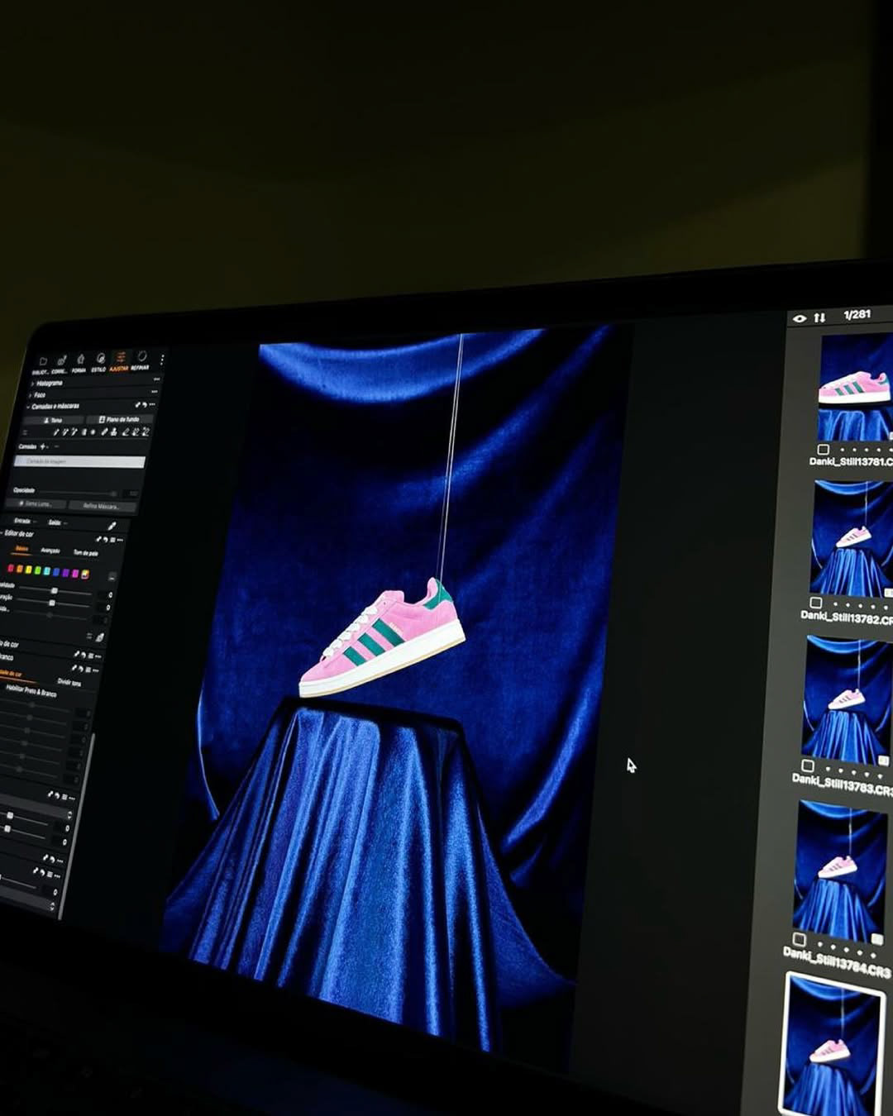This screenshot has width=893, height=1116.
Task: Open Camadas e máscaras options menu
Action: pos(152,404)
